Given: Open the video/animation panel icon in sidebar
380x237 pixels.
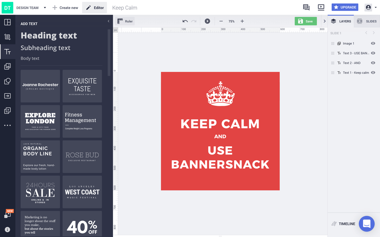Looking at the screenshot, I should 7,111.
